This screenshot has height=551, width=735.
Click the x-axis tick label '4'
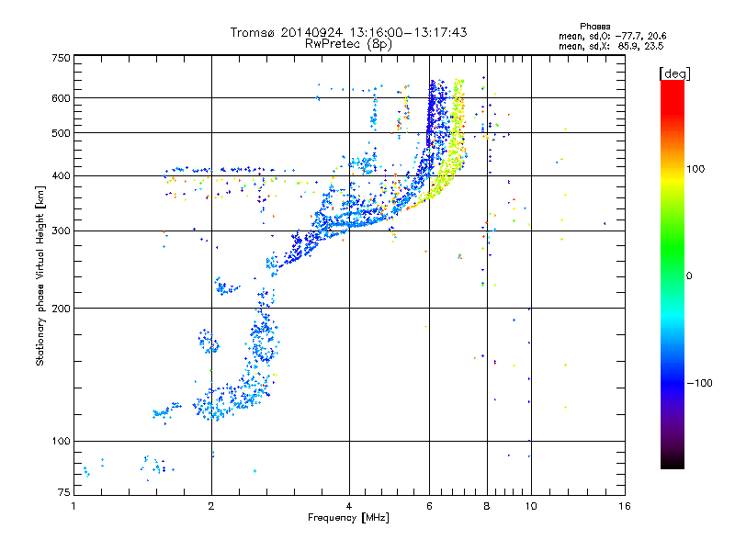(349, 506)
